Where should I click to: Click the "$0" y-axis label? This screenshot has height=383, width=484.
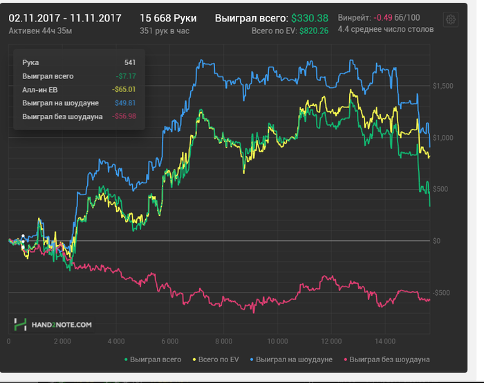pyautogui.click(x=436, y=241)
